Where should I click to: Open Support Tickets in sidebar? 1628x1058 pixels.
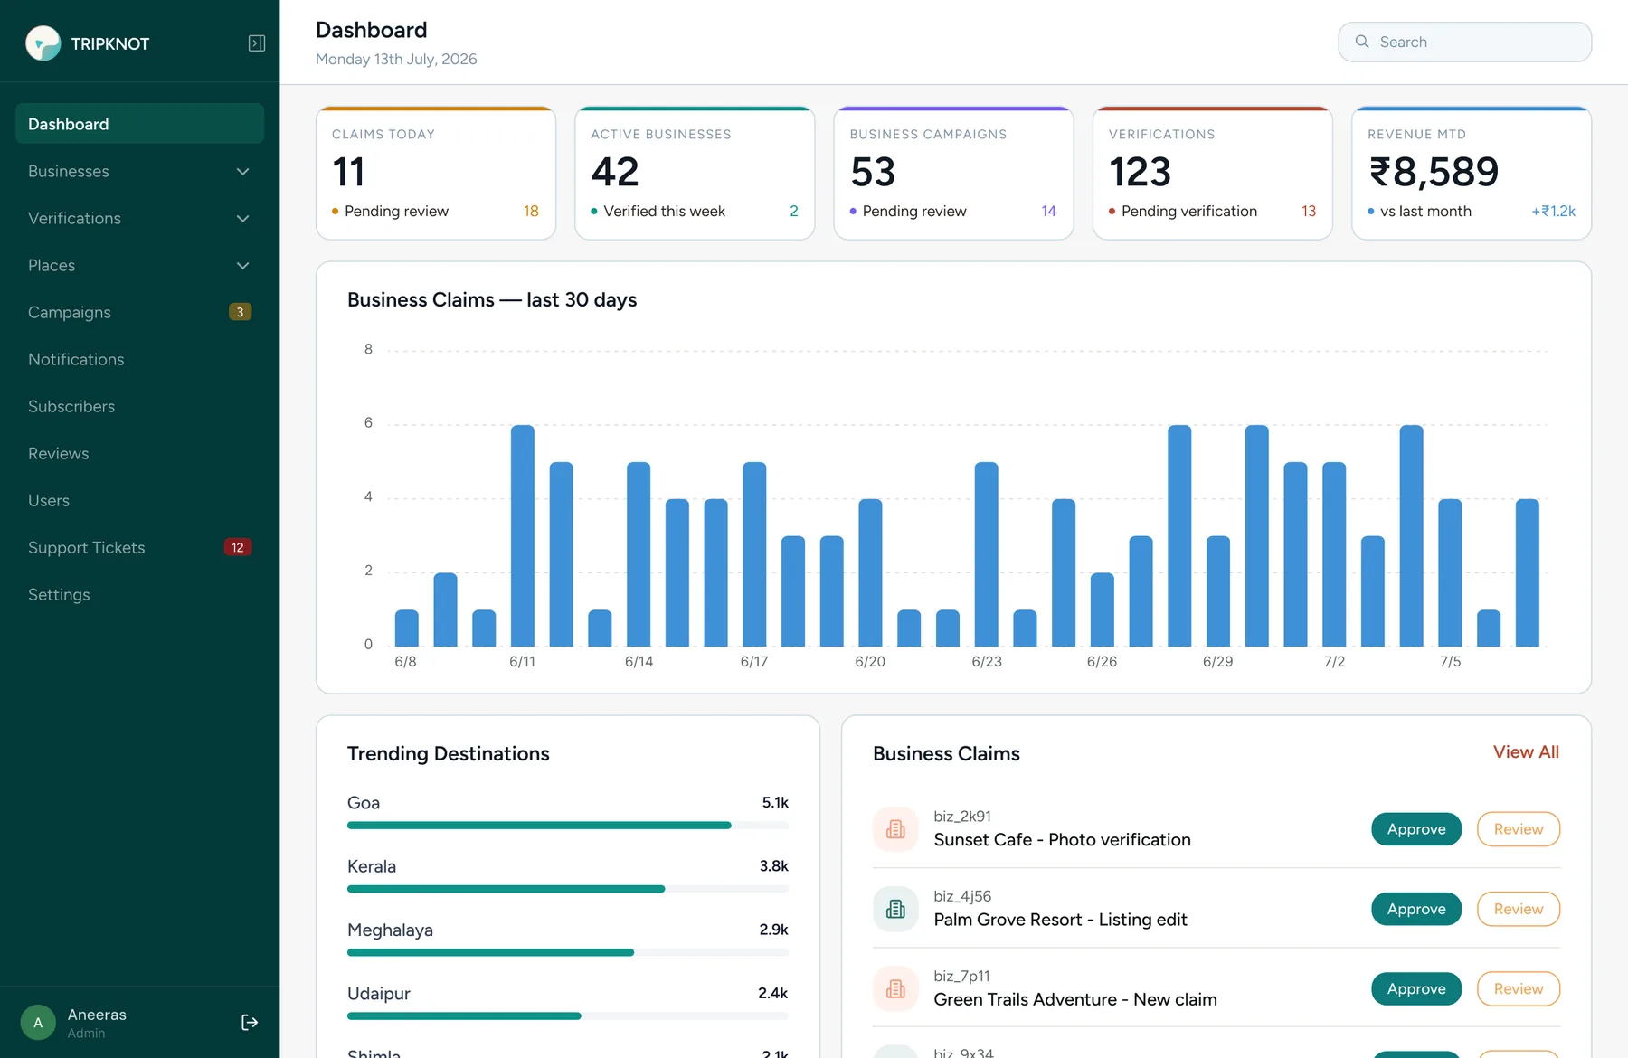pos(139,547)
